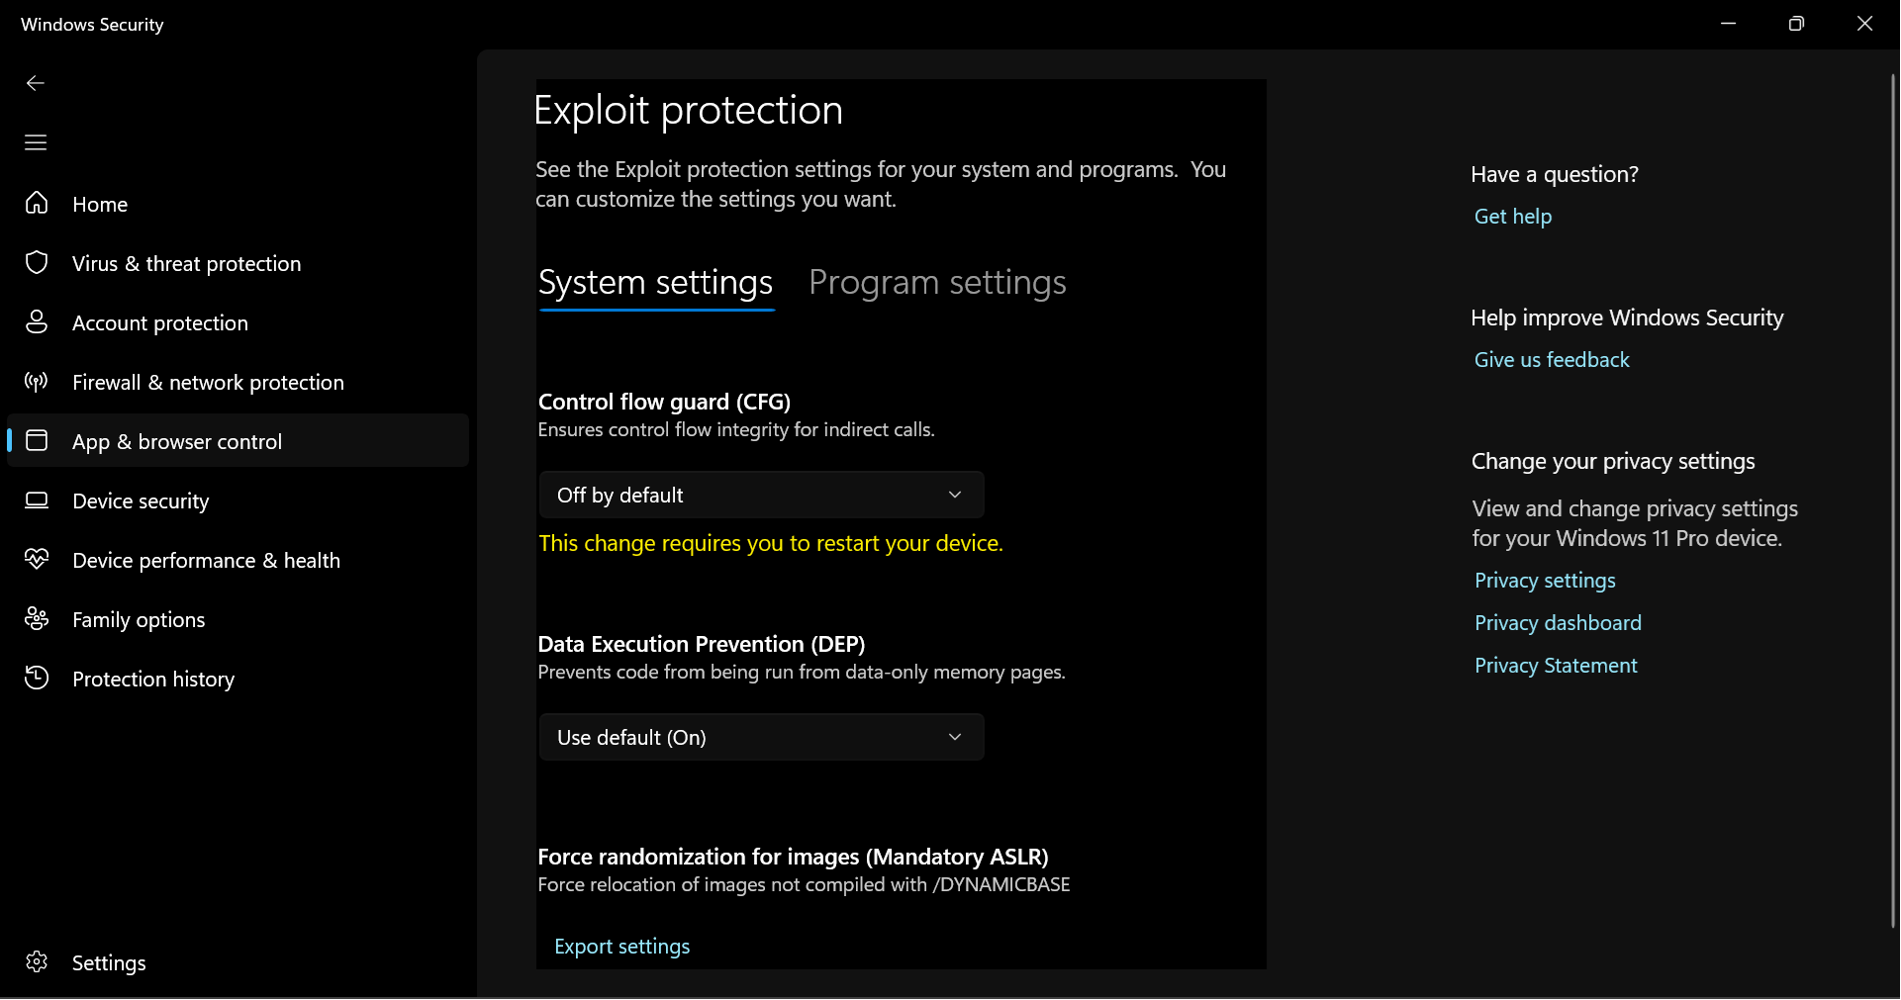Open Virus & threat protection section

[x=238, y=263]
